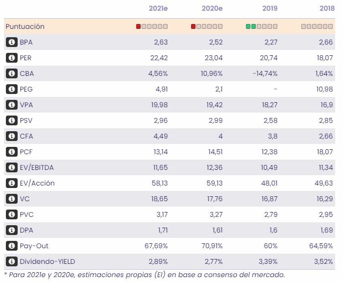Click the PEG info icon
This screenshot has height=282, width=343.
click(x=11, y=89)
